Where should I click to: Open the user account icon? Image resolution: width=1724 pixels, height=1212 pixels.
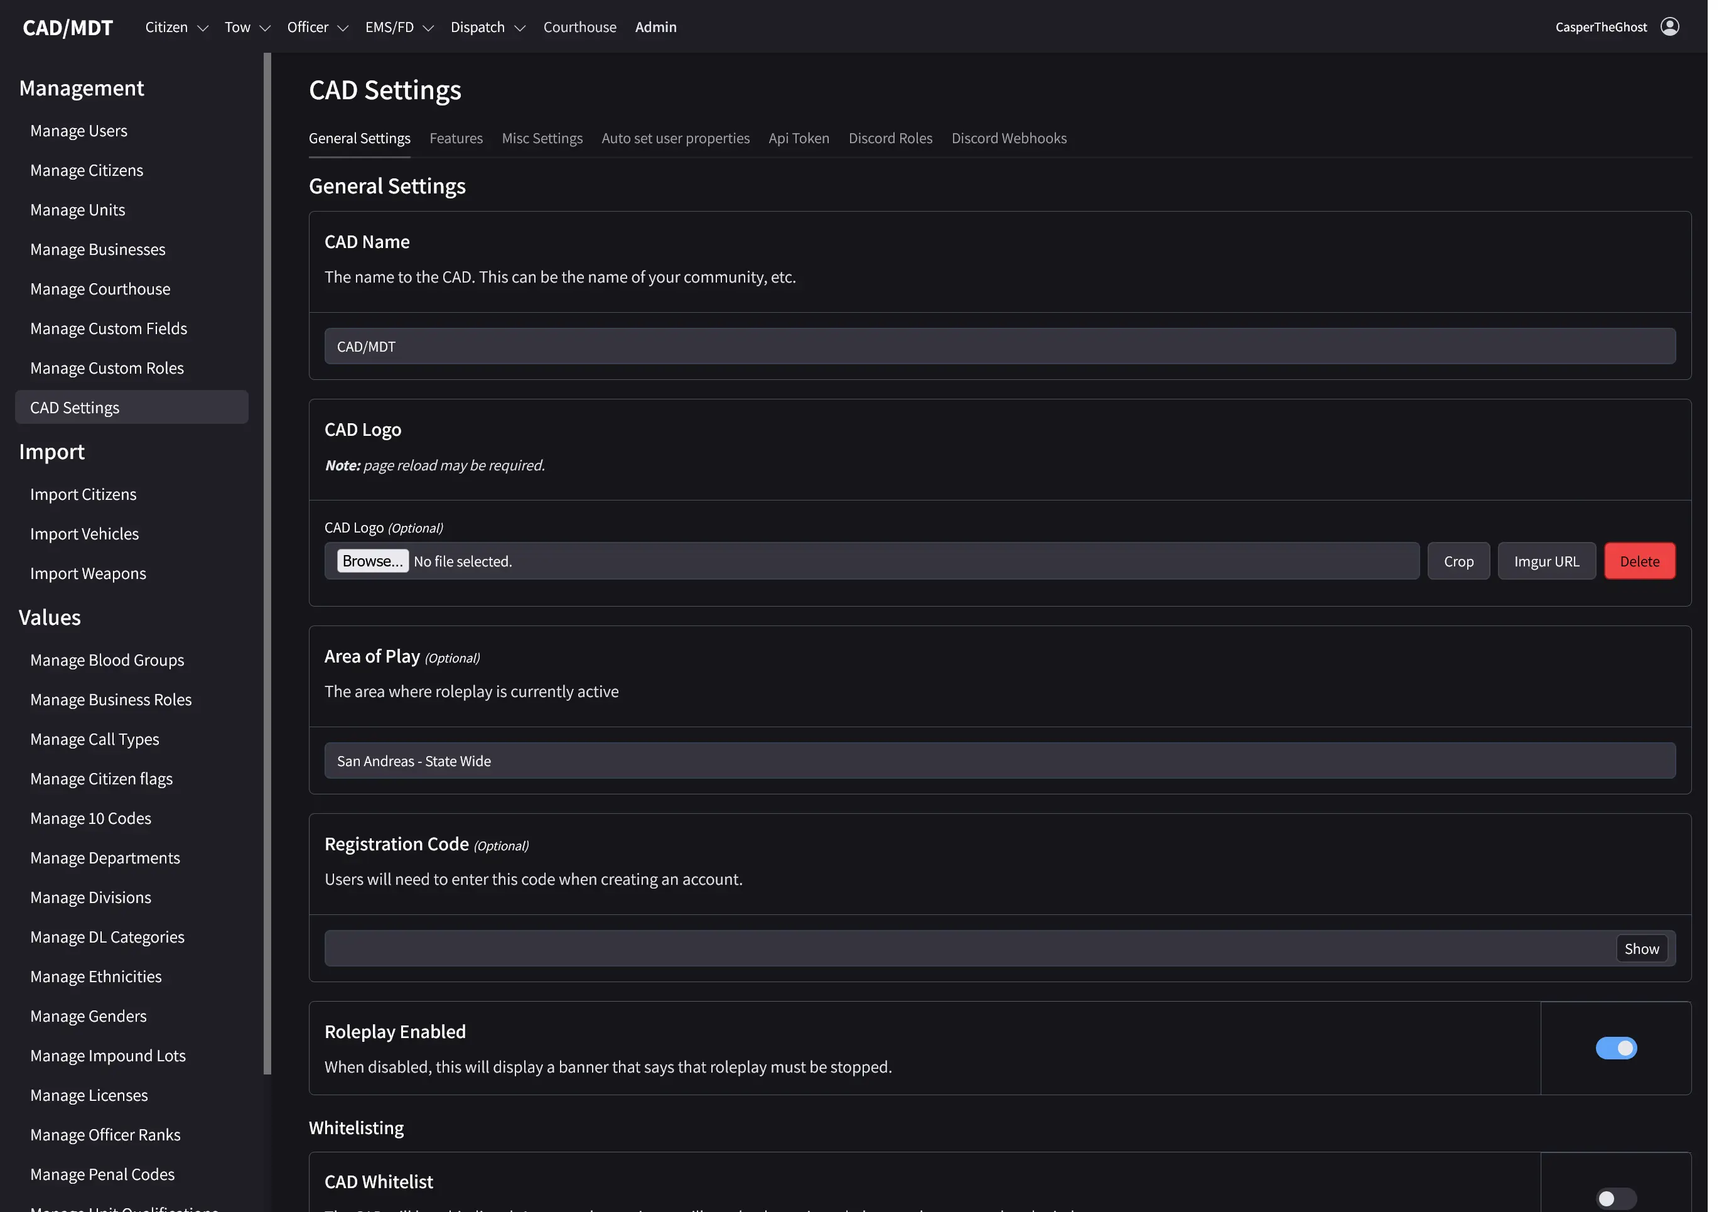tap(1669, 26)
